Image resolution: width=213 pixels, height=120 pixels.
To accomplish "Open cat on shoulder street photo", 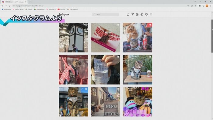I will (74, 102).
